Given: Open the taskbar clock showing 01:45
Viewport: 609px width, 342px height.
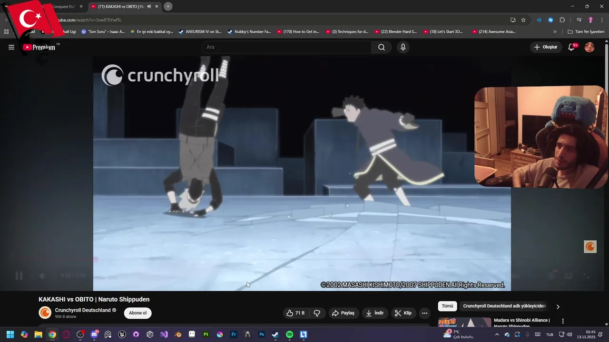Looking at the screenshot, I should pos(586,334).
